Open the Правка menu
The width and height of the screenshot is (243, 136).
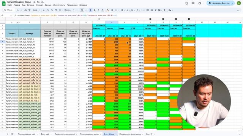pyautogui.click(x=17, y=5)
